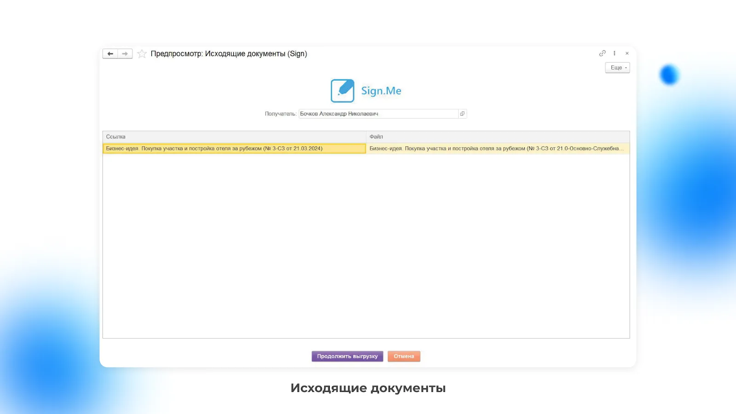Select the Бизнес-идея file cell under Файл
Image resolution: width=736 pixels, height=414 pixels.
(x=497, y=149)
